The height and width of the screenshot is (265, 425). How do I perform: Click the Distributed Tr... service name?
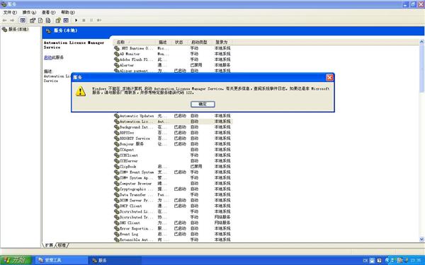pyautogui.click(x=136, y=217)
